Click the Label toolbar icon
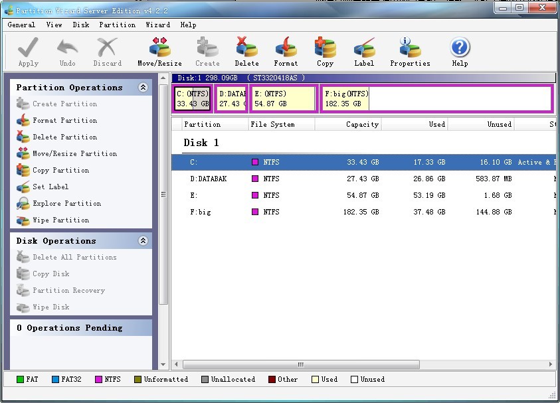Image resolution: width=560 pixels, height=403 pixels. click(x=364, y=47)
